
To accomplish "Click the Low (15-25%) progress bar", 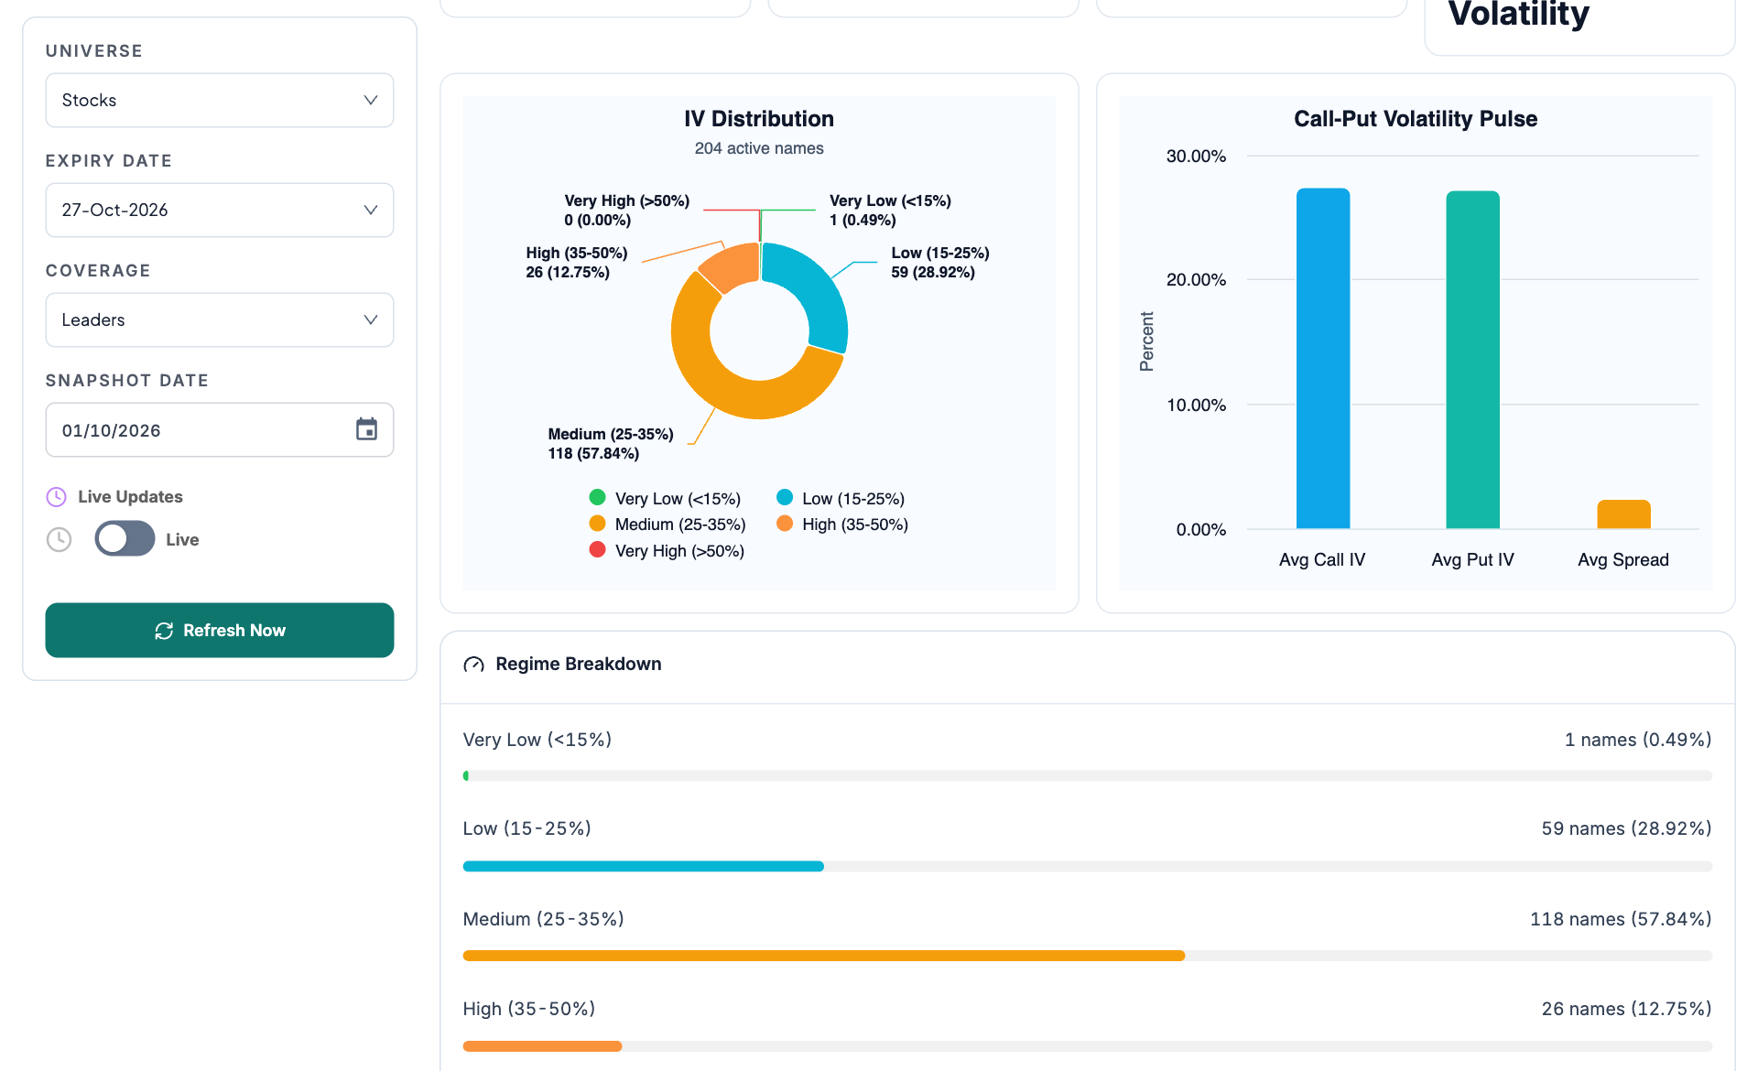I will click(x=1087, y=866).
